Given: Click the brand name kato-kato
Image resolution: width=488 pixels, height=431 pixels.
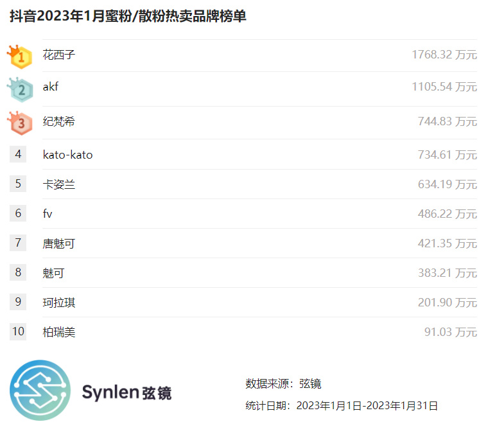Looking at the screenshot, I should coord(67,155).
